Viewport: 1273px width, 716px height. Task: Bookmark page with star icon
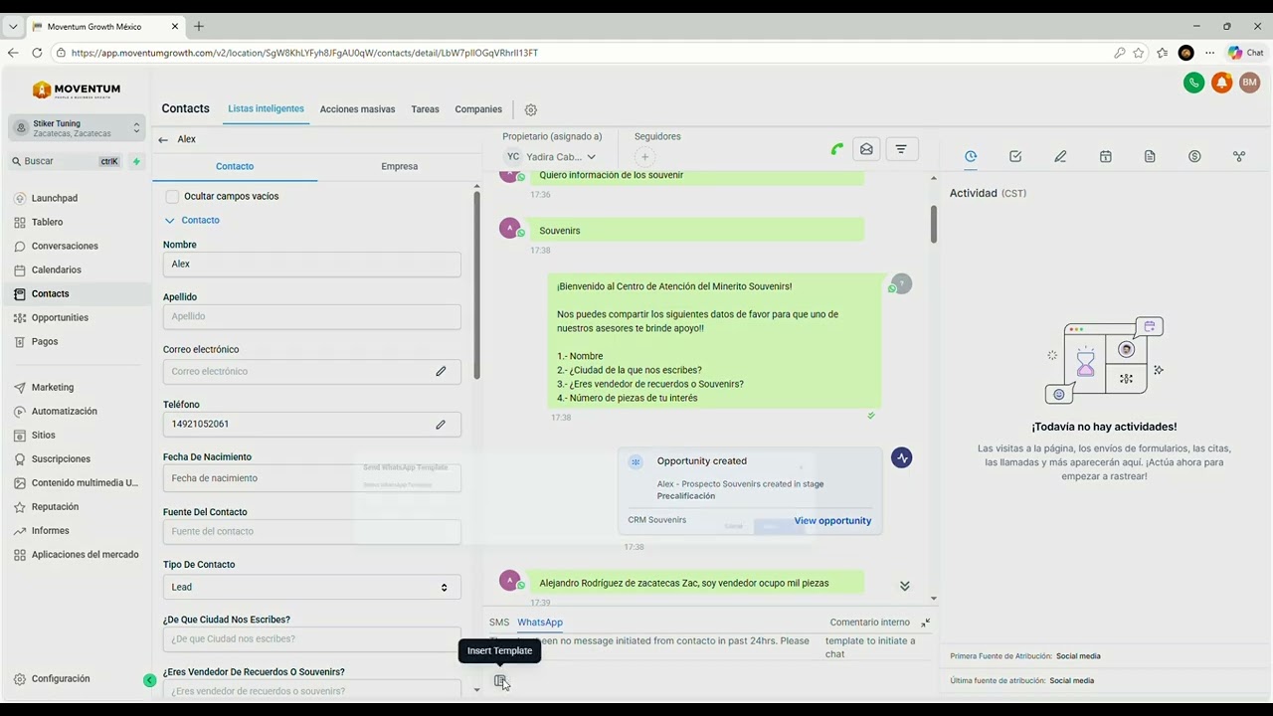pos(1139,53)
